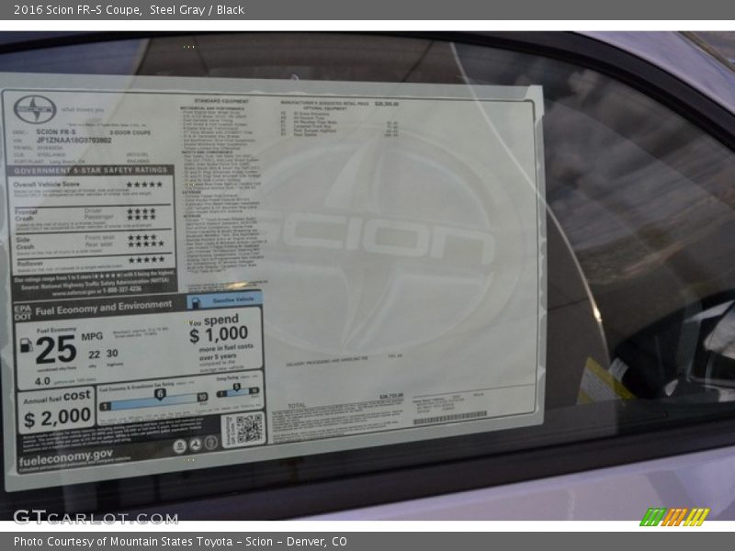
Task: Click the Fuel Economy & Greenhouse Gas rating marker 6
Action: (160, 394)
